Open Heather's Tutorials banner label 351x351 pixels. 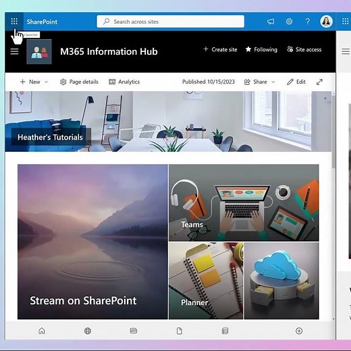click(50, 137)
